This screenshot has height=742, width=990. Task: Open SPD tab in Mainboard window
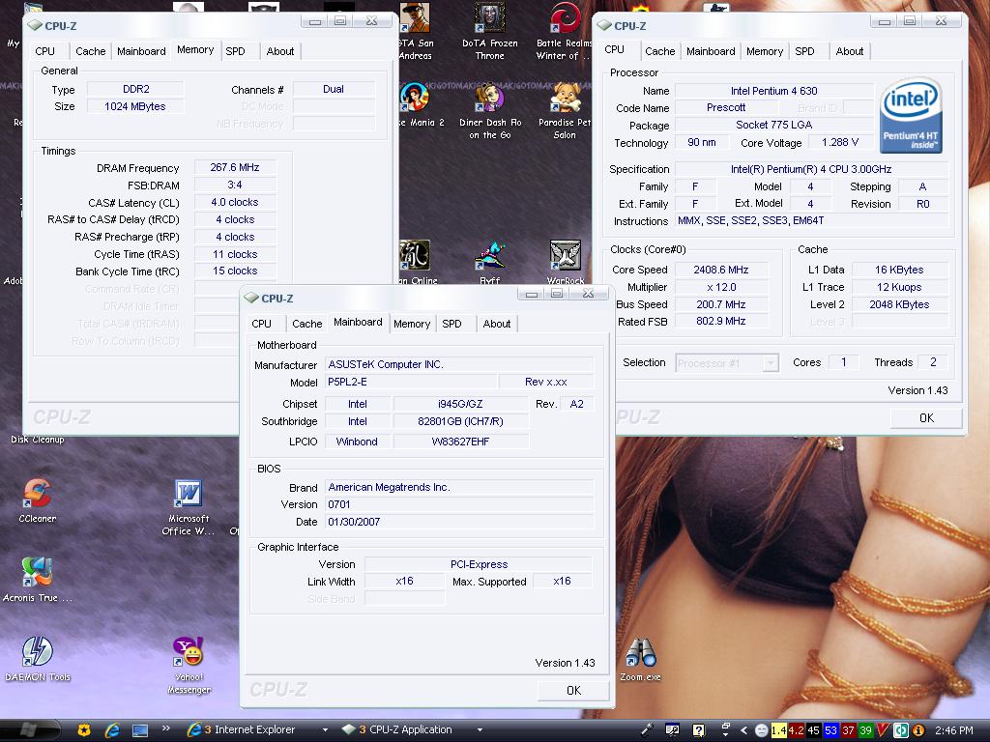pos(451,324)
